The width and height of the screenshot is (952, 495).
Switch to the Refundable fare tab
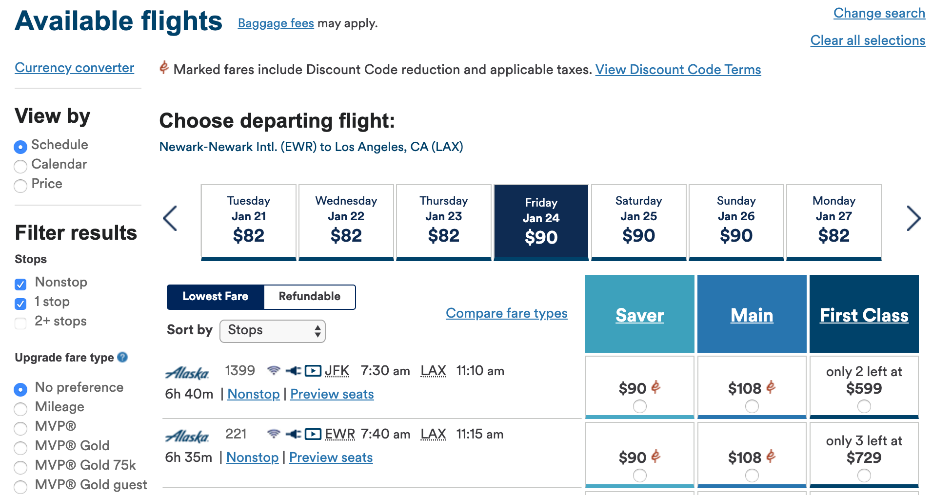pyautogui.click(x=309, y=297)
